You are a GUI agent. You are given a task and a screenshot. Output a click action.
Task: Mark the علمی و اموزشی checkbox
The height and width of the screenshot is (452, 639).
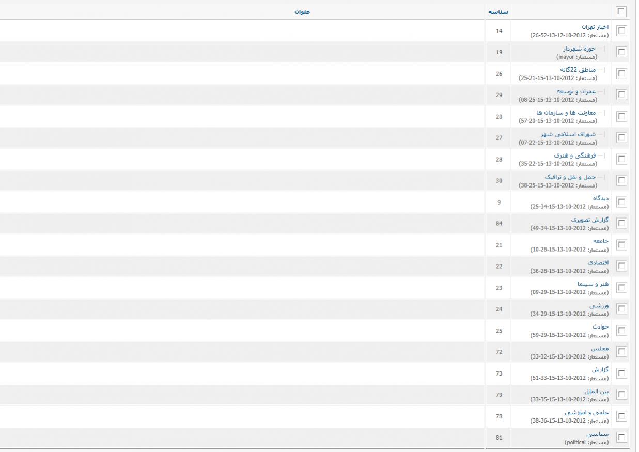coord(622,416)
